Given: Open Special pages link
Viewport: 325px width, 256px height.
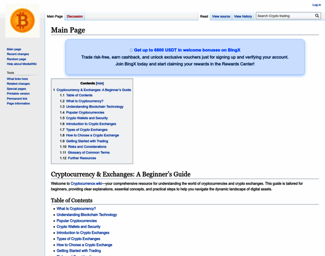Looking at the screenshot, I should (x=16, y=89).
